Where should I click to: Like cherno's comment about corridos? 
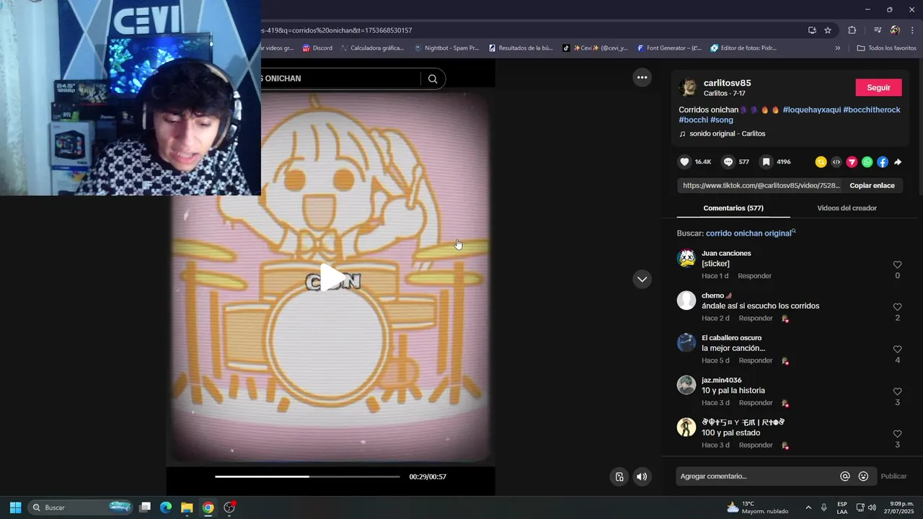[x=897, y=307]
